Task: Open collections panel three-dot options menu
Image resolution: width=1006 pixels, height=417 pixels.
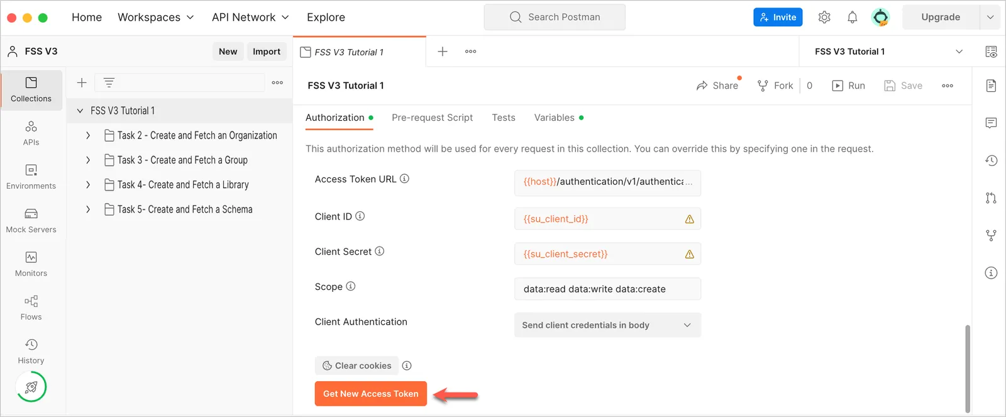Action: point(277,82)
